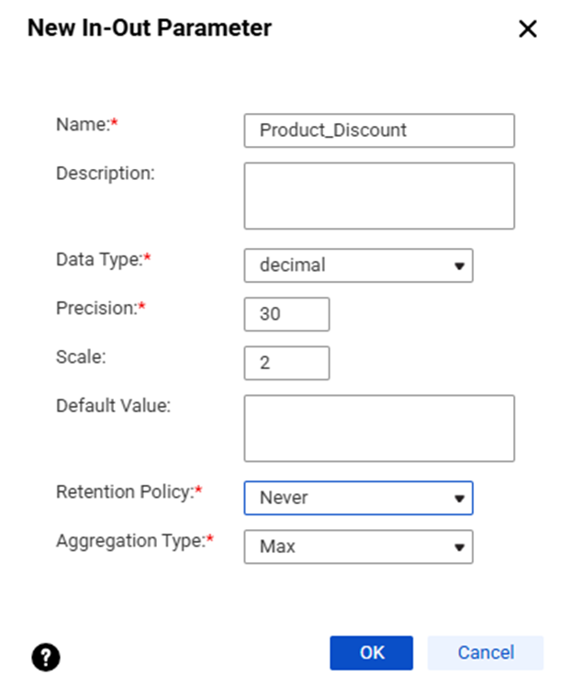The width and height of the screenshot is (571, 676).
Task: Click the Name label text
Action: tap(81, 125)
